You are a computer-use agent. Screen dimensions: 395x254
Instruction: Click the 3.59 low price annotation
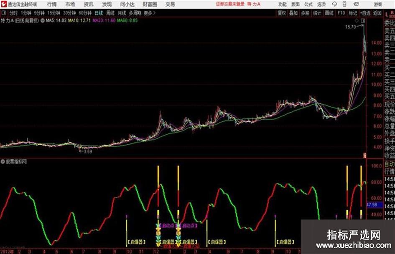(88, 152)
